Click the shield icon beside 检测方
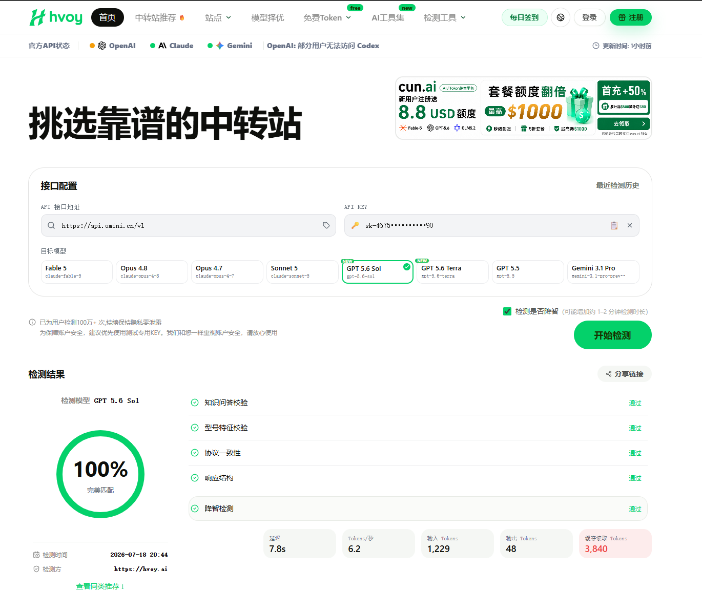 pyautogui.click(x=36, y=569)
